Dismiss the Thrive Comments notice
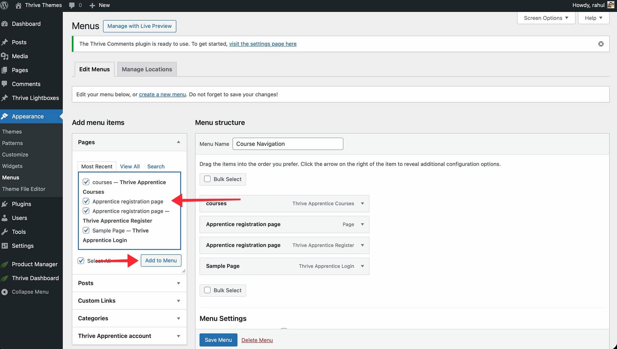The height and width of the screenshot is (349, 617). tap(601, 44)
